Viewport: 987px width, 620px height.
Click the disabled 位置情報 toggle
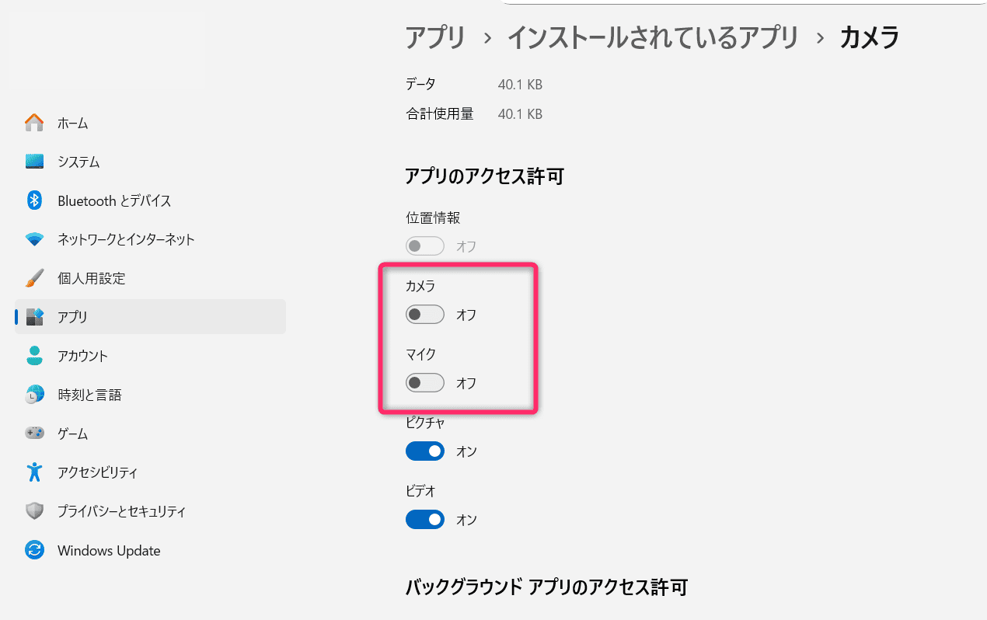tap(424, 246)
